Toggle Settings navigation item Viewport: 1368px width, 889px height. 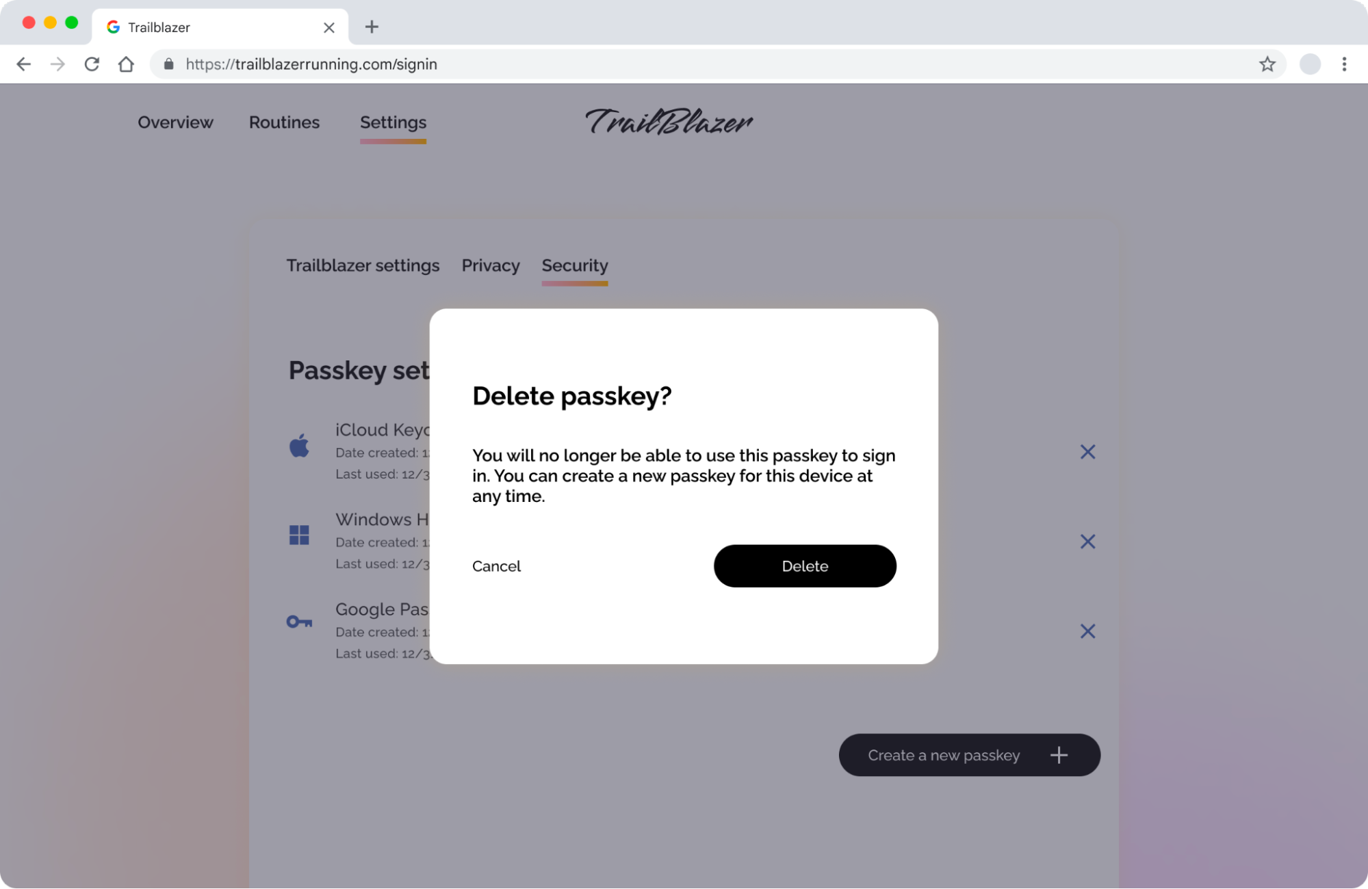[x=393, y=122]
